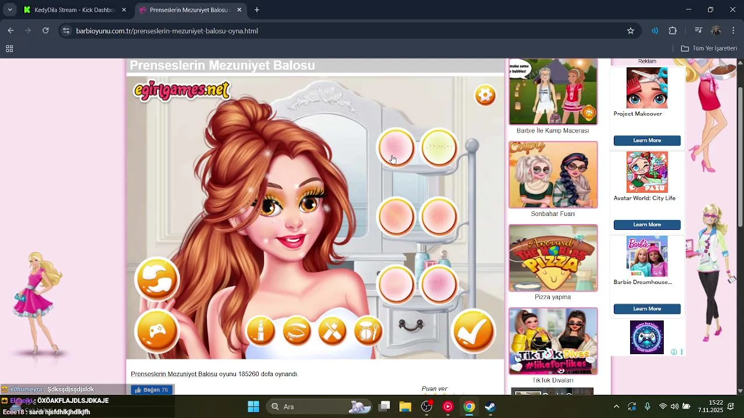
Task: Open Pizza yapma game thumbnail
Action: point(553,258)
